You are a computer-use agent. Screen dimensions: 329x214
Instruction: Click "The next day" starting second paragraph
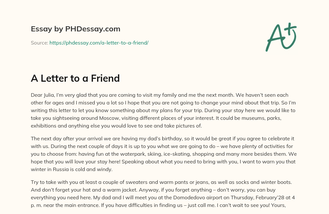[45, 139]
